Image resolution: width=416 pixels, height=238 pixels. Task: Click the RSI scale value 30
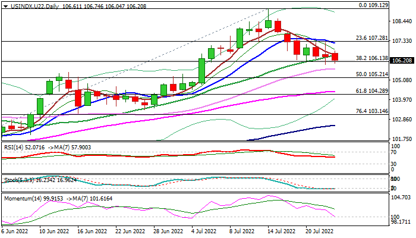tap(393, 164)
